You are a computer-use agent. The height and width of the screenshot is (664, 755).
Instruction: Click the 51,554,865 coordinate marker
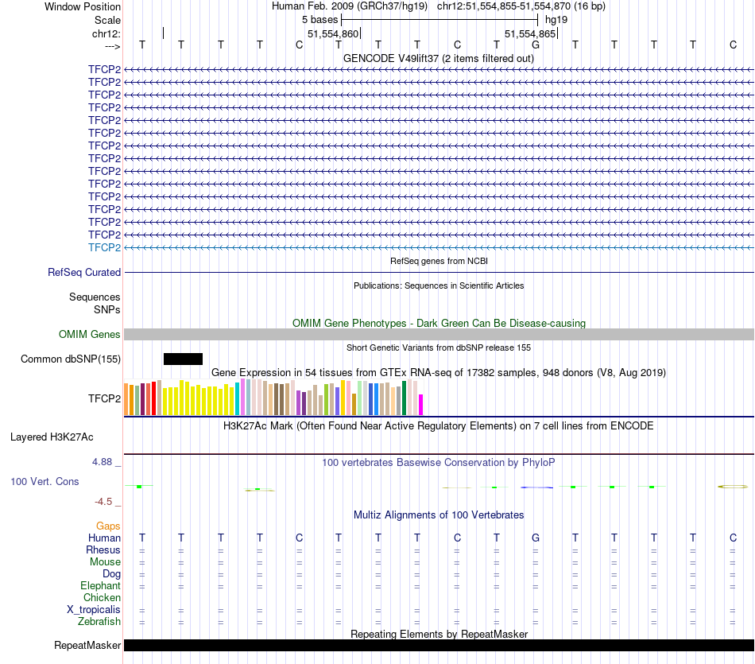(x=530, y=33)
